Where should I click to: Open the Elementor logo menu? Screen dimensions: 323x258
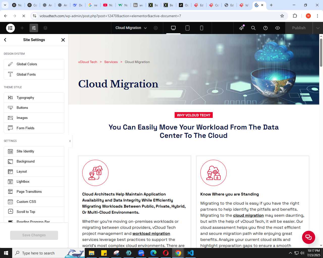pos(10,28)
